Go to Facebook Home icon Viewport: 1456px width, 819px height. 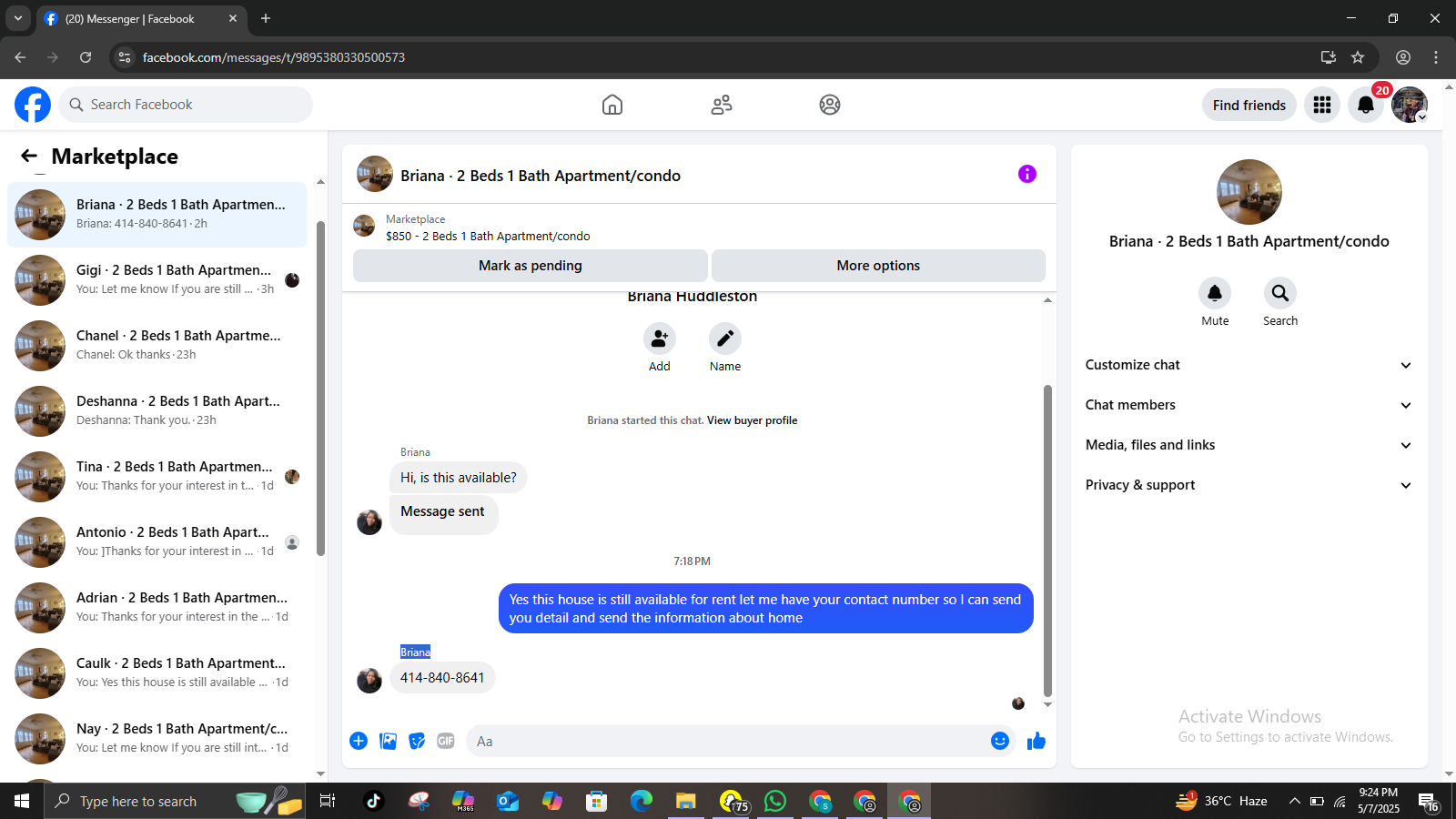[612, 105]
